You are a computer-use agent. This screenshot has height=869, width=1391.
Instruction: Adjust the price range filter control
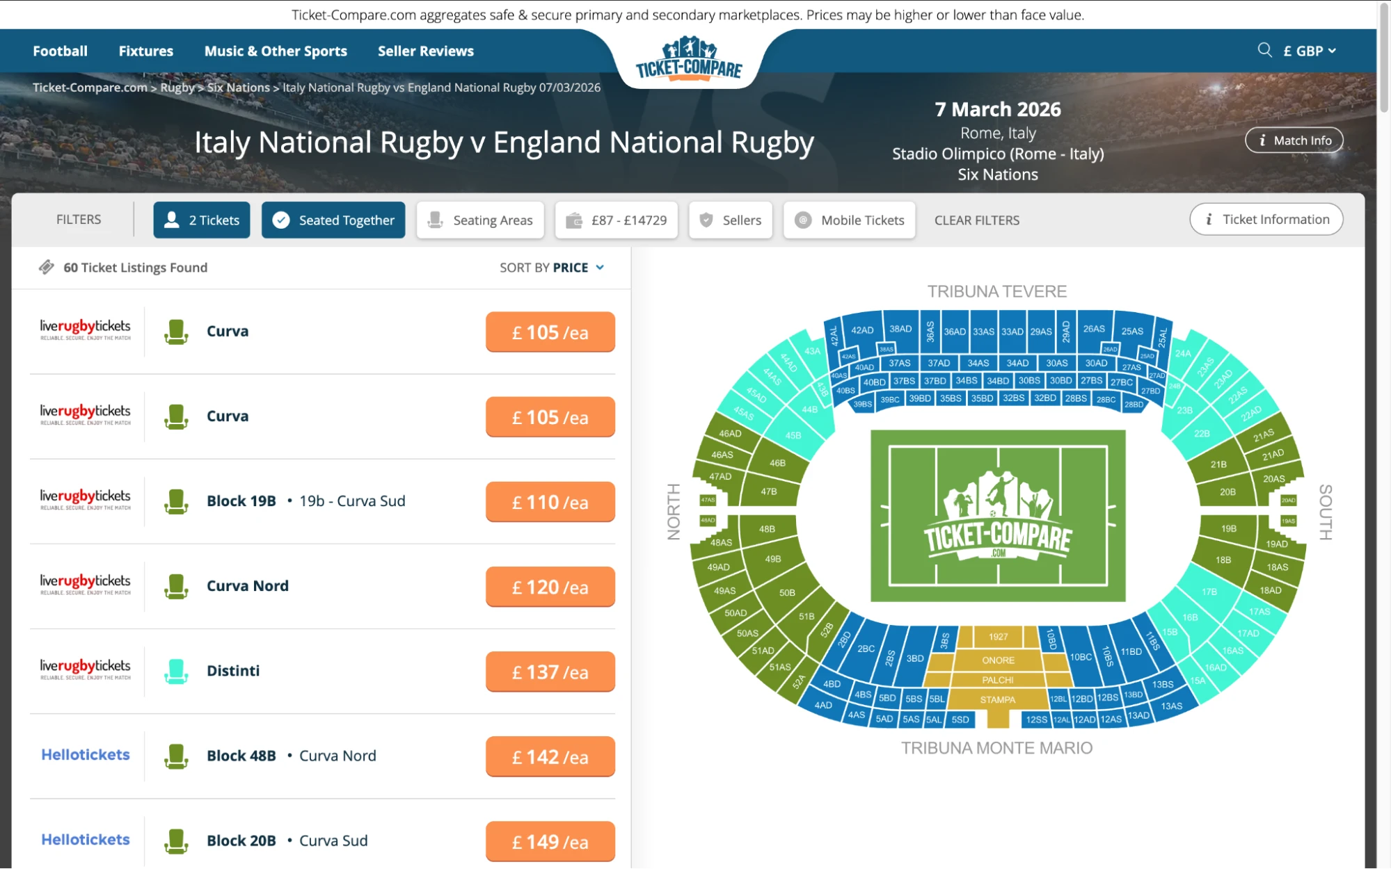616,220
